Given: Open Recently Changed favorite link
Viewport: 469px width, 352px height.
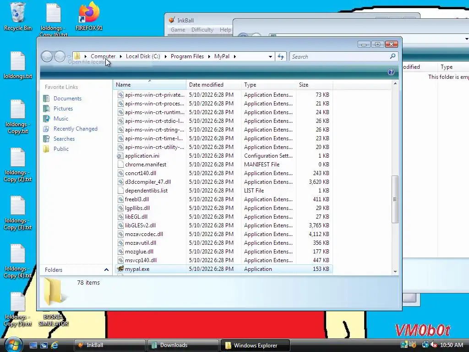Looking at the screenshot, I should click(76, 129).
